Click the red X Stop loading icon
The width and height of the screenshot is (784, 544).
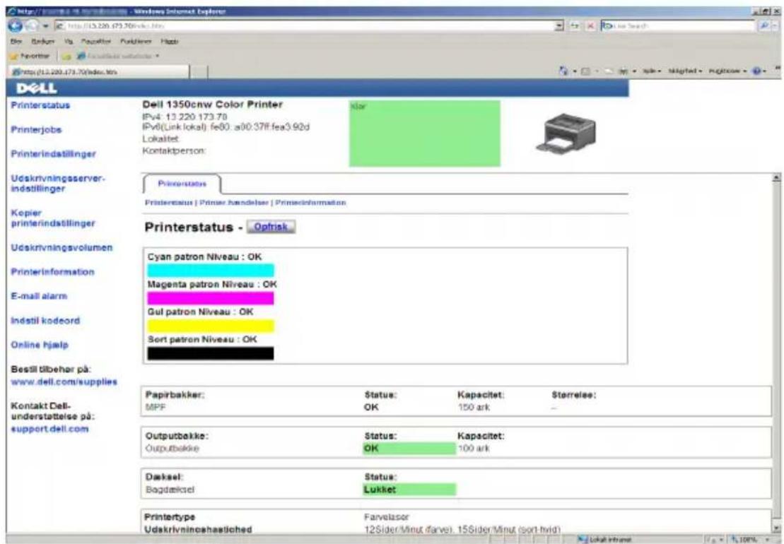click(590, 25)
